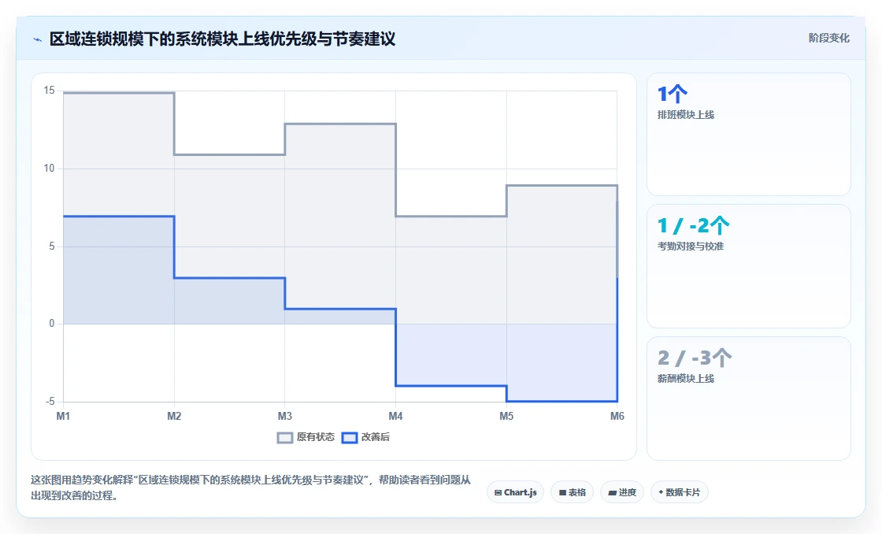
Task: Select the 数据卡片 tag
Action: 679,492
